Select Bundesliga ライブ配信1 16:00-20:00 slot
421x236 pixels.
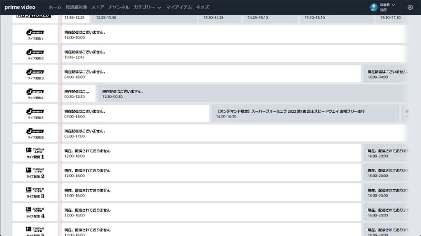coord(386,153)
